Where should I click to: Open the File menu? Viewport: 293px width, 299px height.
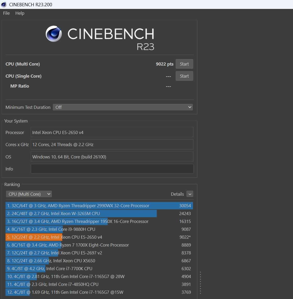(x=6, y=13)
